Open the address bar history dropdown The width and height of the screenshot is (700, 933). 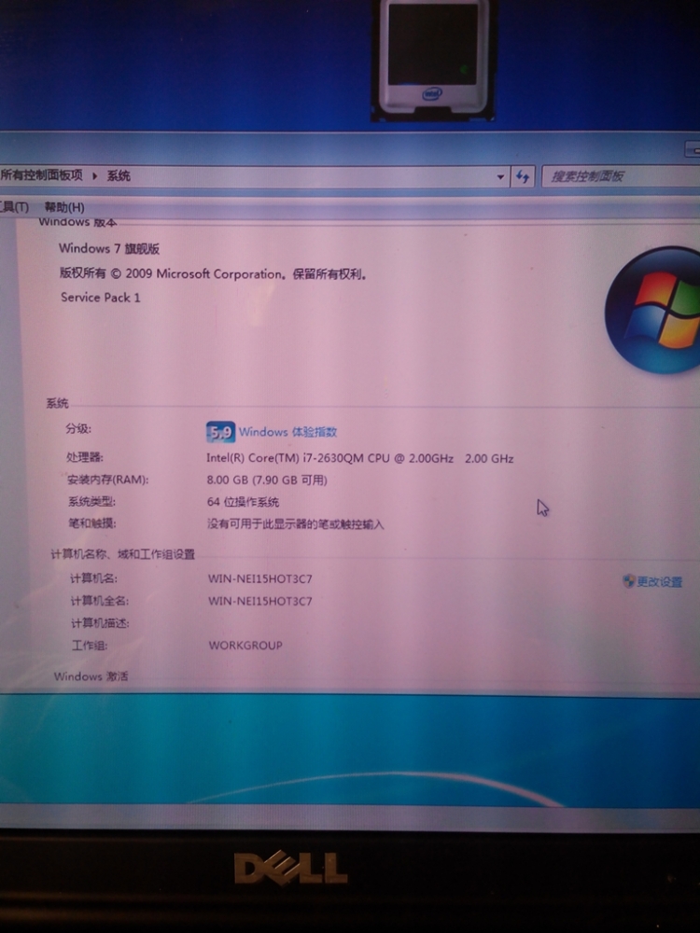tap(500, 176)
